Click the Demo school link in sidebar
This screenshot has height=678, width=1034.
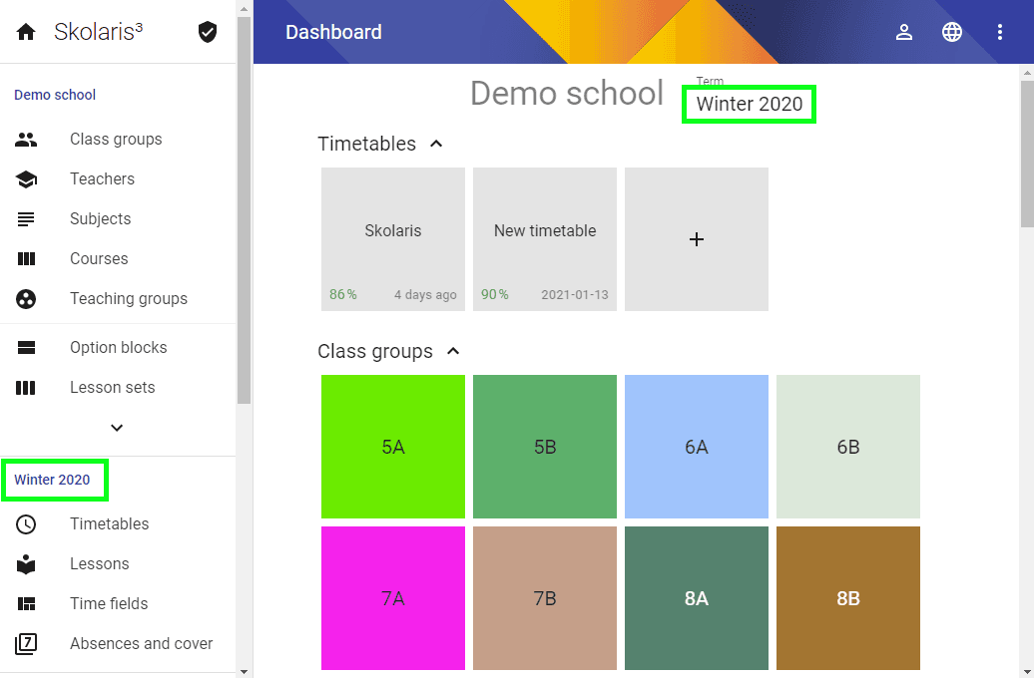tap(55, 95)
